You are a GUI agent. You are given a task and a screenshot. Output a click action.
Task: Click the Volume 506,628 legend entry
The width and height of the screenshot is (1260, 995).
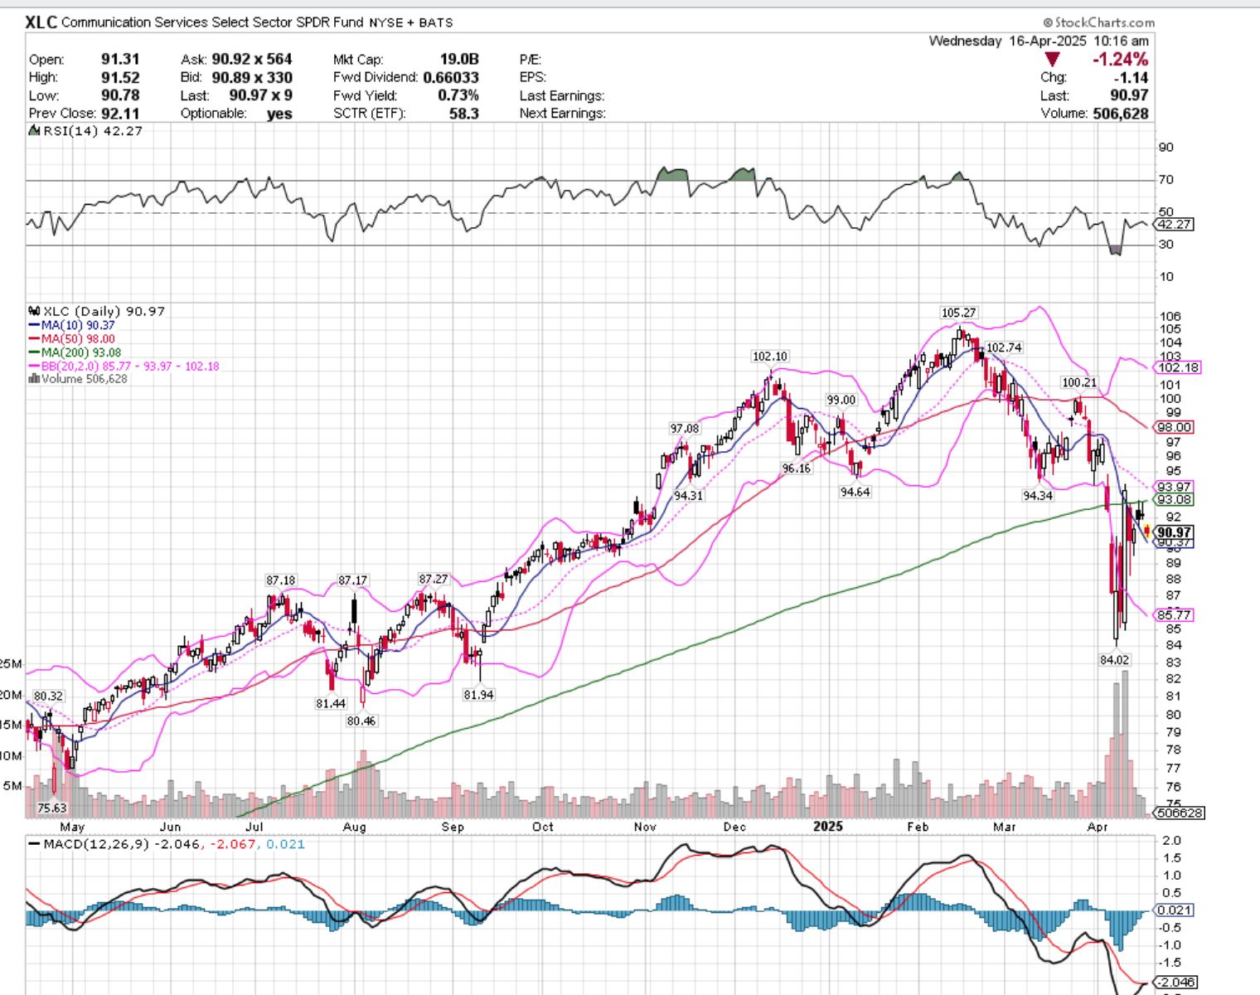(85, 379)
